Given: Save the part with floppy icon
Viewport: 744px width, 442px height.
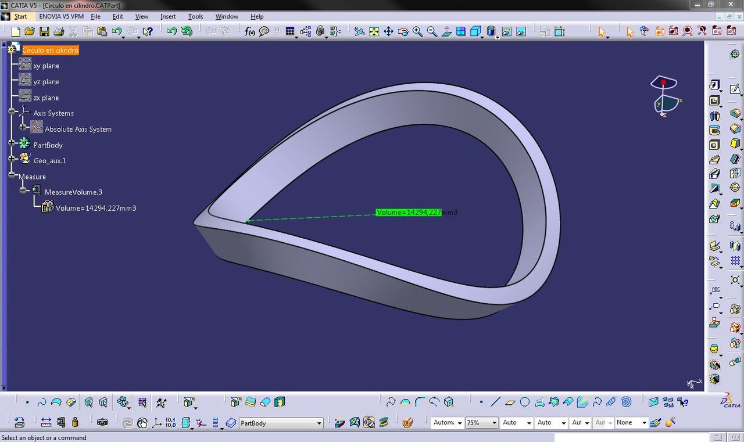Looking at the screenshot, I should (x=44, y=31).
